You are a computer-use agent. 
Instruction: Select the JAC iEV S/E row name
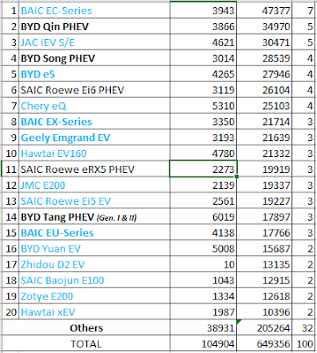click(x=94, y=42)
